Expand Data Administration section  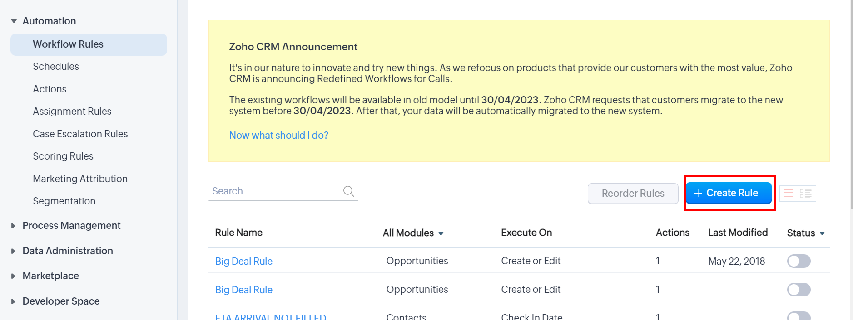[x=13, y=251]
